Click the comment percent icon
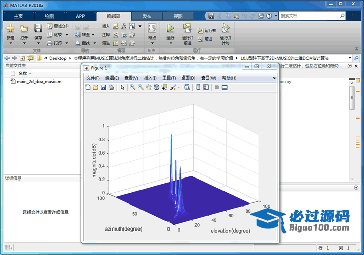Viewport: 364px width, 255px height. [116, 35]
